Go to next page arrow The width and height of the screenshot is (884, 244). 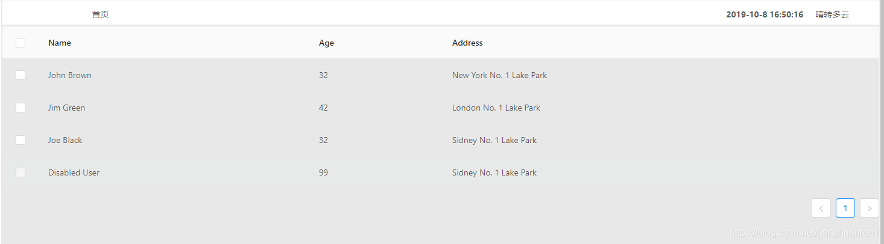pos(870,208)
